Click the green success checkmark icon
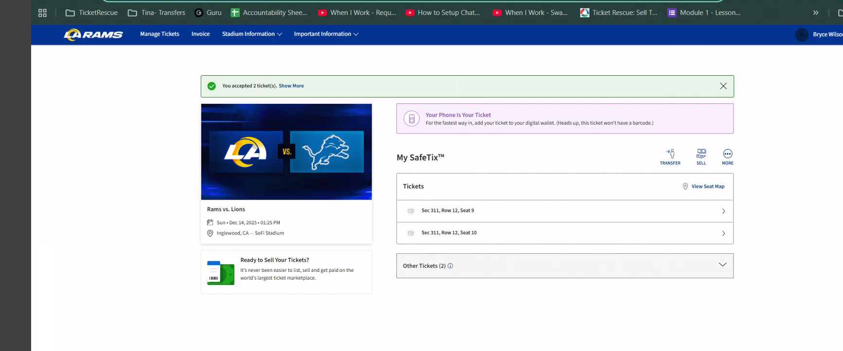The image size is (843, 351). (212, 86)
